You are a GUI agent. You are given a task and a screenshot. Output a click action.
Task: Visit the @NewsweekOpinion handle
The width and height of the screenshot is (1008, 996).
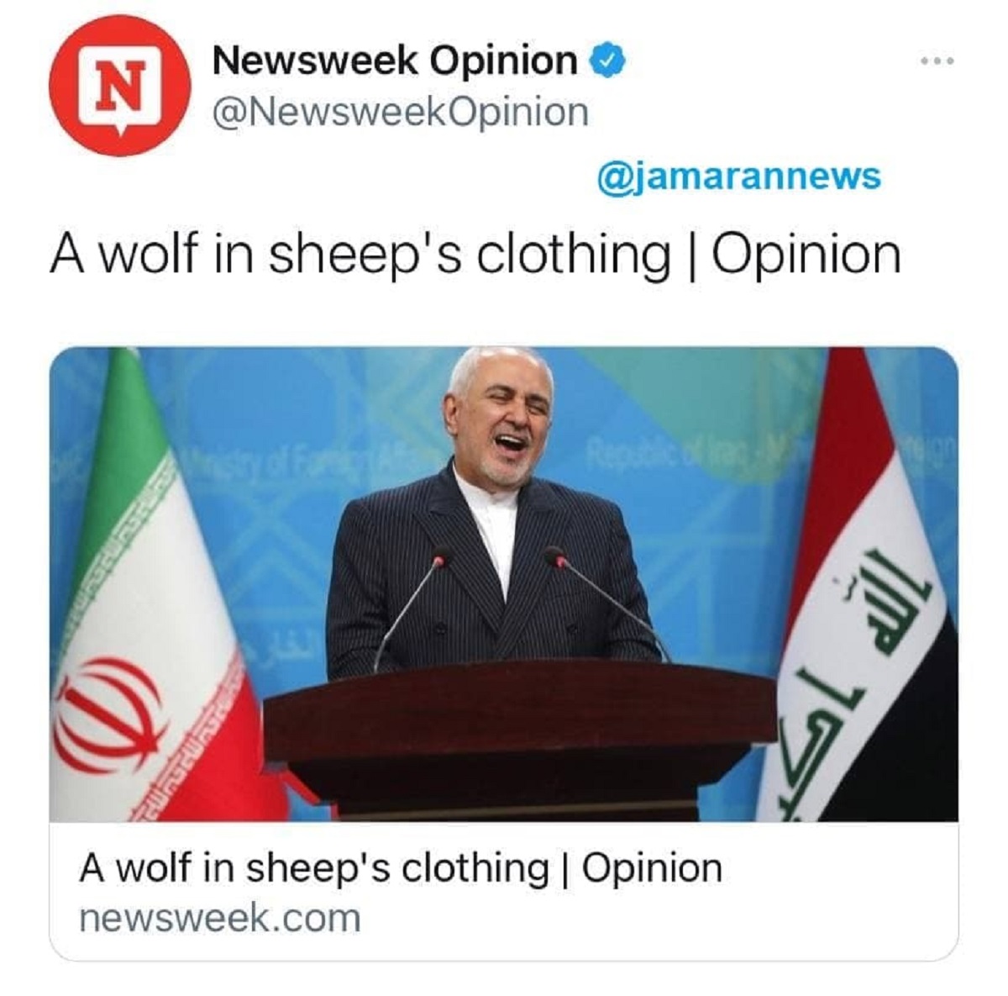(401, 112)
